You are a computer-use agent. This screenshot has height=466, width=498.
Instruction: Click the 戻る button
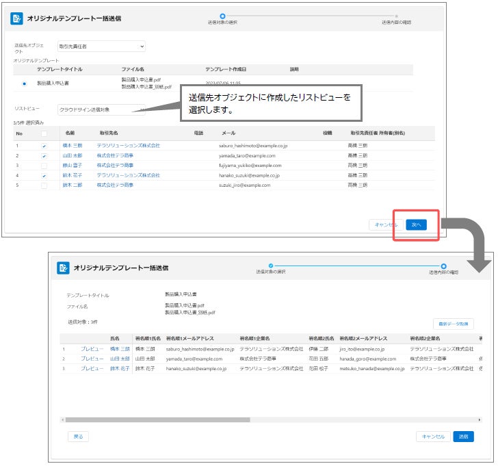(x=78, y=437)
